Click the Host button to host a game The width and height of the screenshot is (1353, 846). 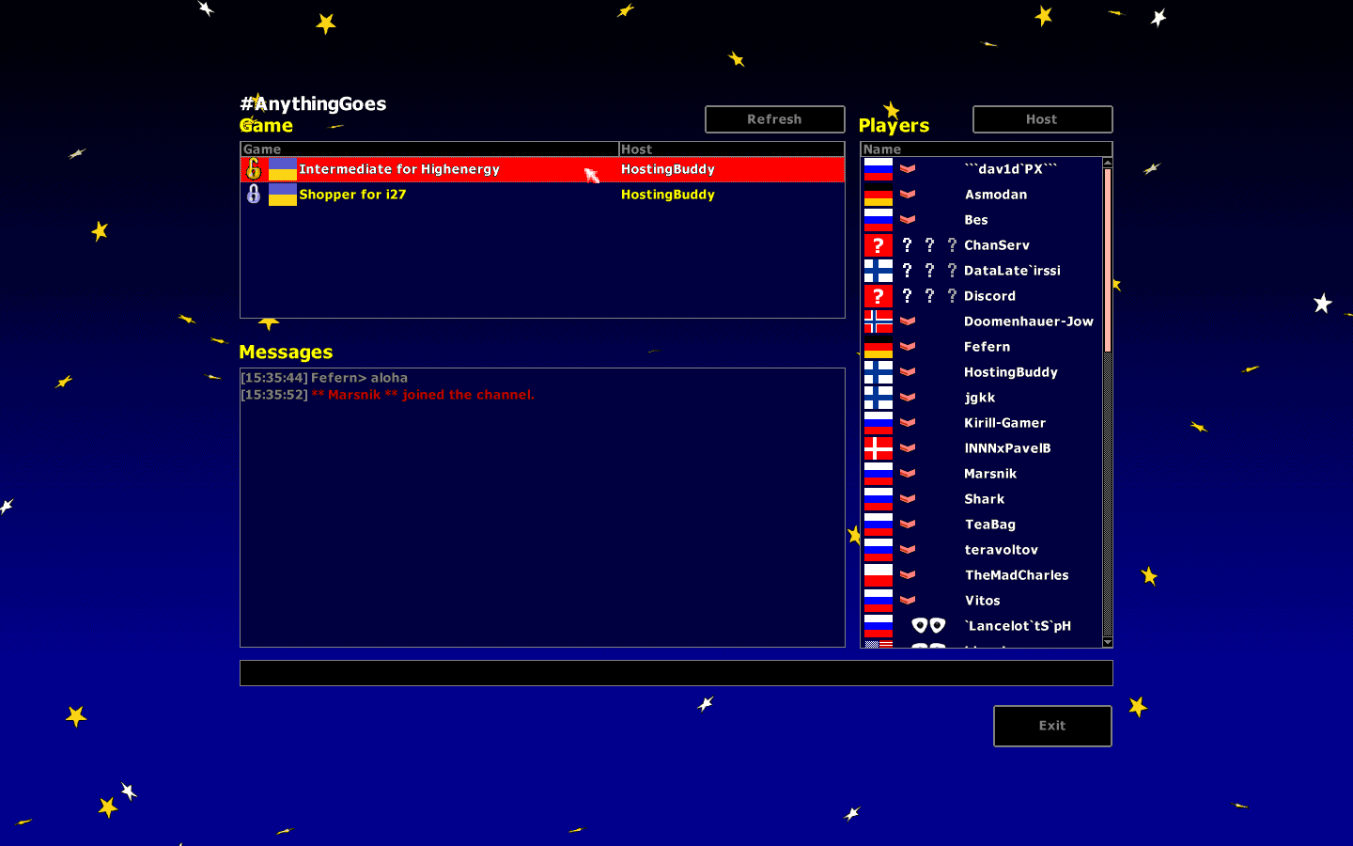click(x=1042, y=119)
